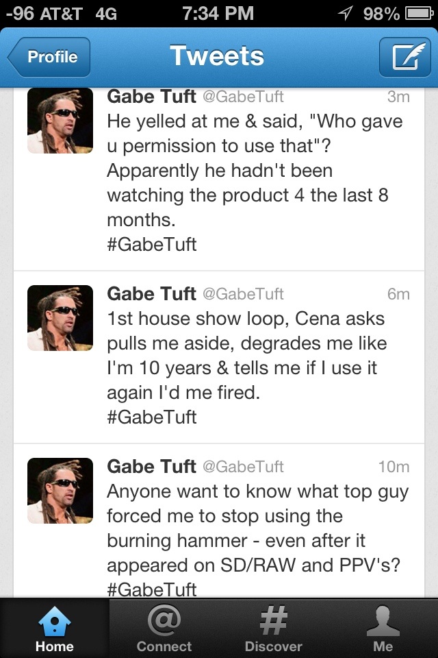The width and height of the screenshot is (438, 658).
Task: Tap avatar on the 6m tweet
Action: [x=60, y=318]
